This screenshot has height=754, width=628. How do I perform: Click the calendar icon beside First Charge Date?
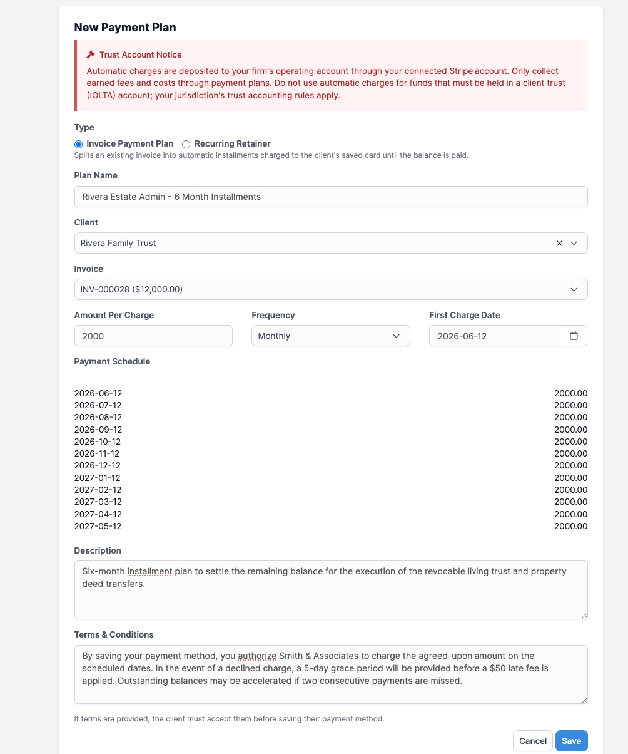click(574, 336)
